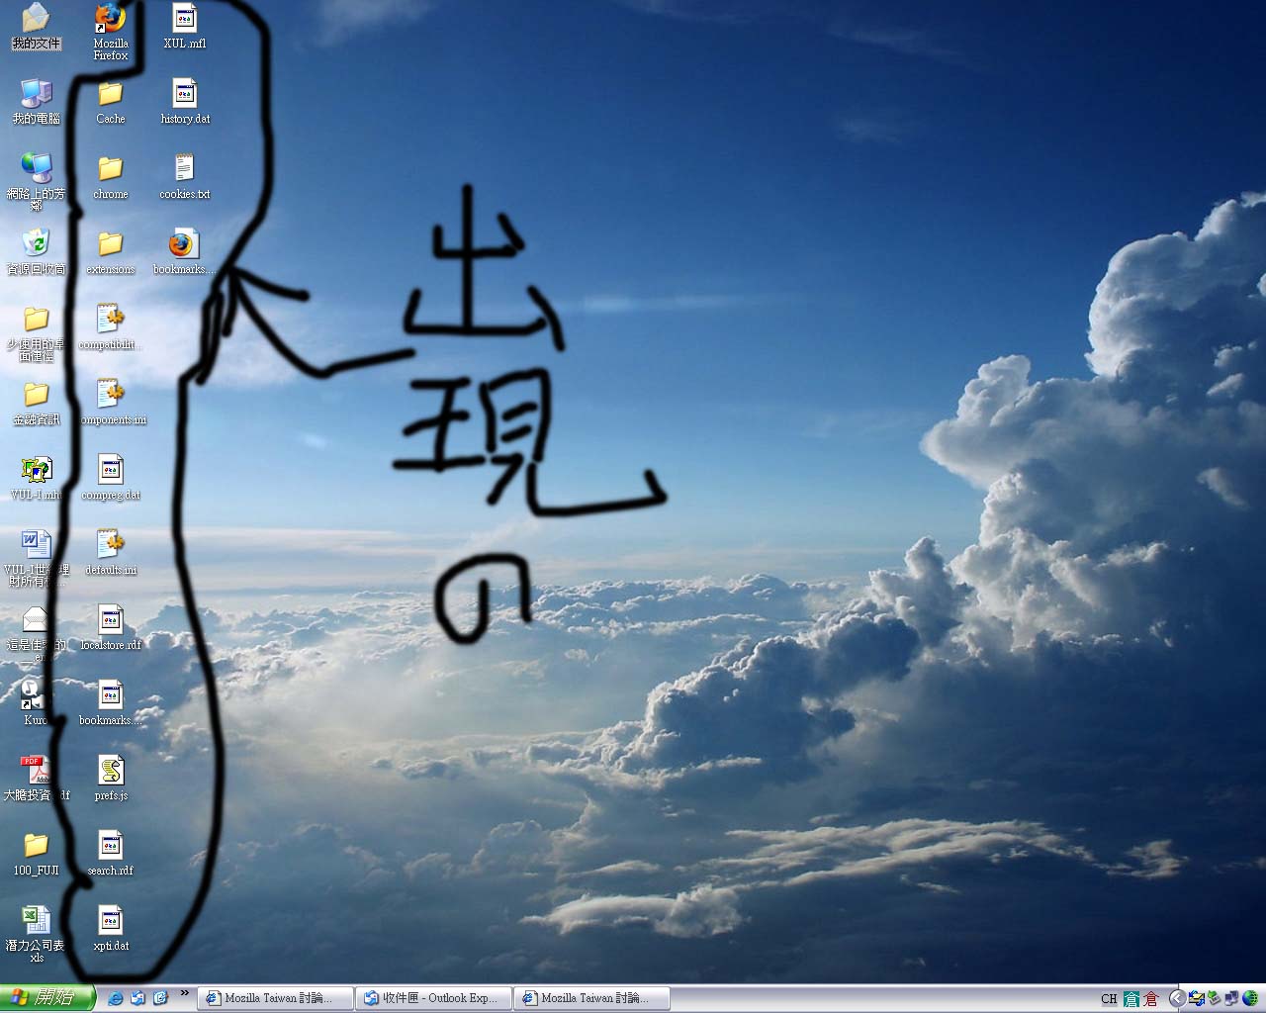Select the extensions folder icon
The height and width of the screenshot is (1013, 1266).
click(111, 252)
